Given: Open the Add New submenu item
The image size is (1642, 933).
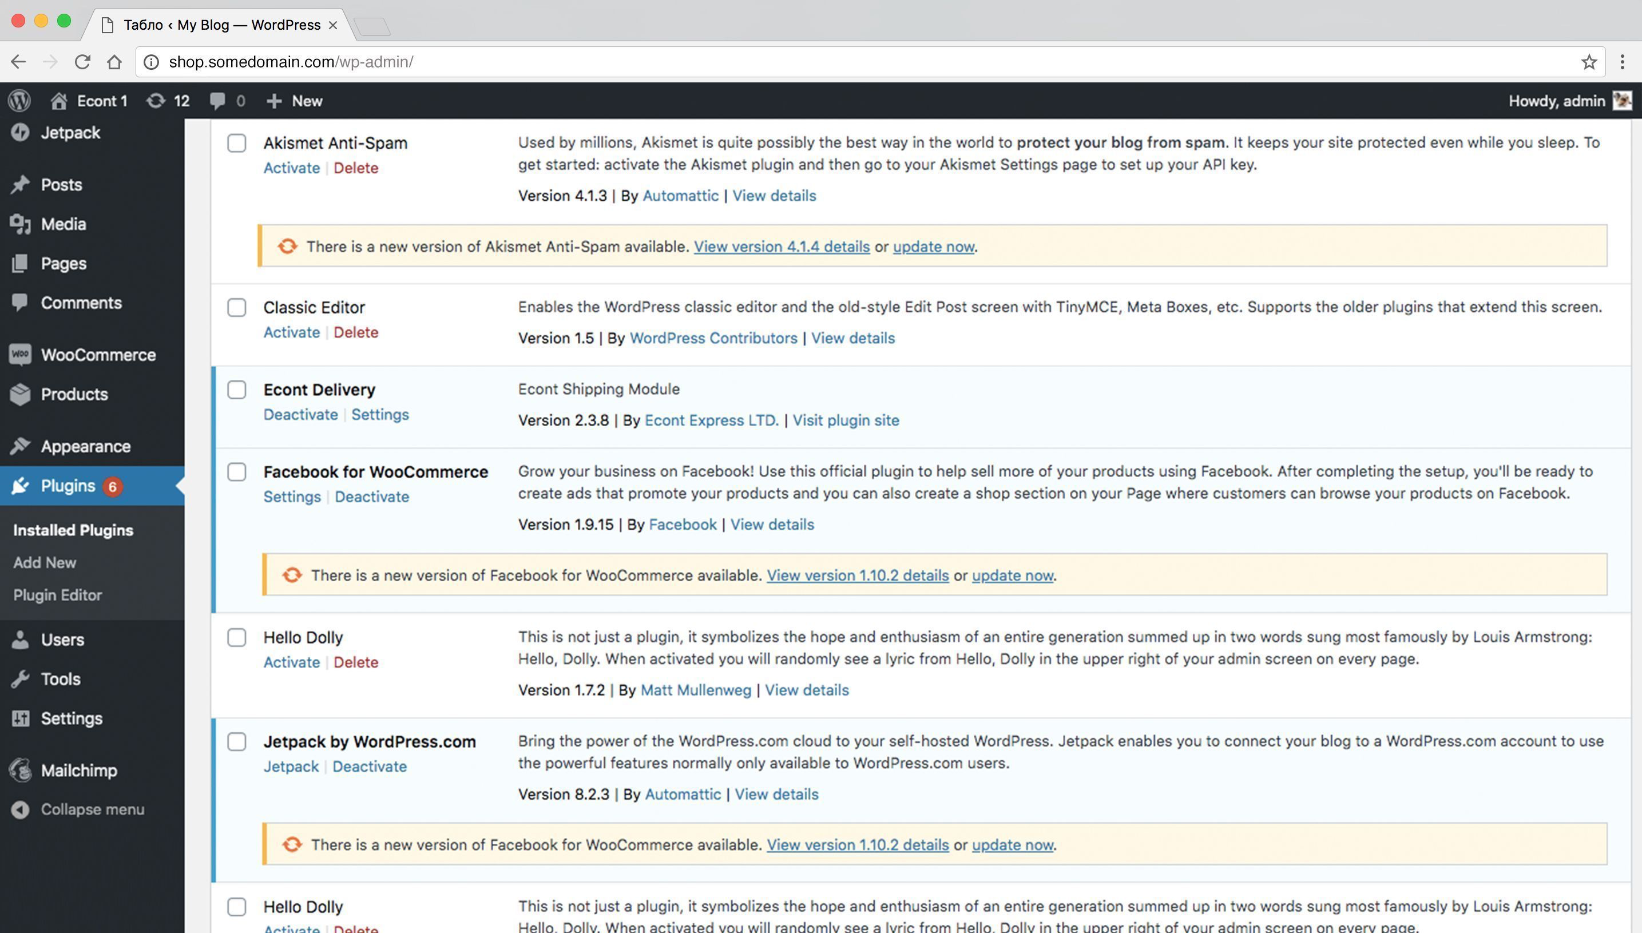Looking at the screenshot, I should [45, 563].
